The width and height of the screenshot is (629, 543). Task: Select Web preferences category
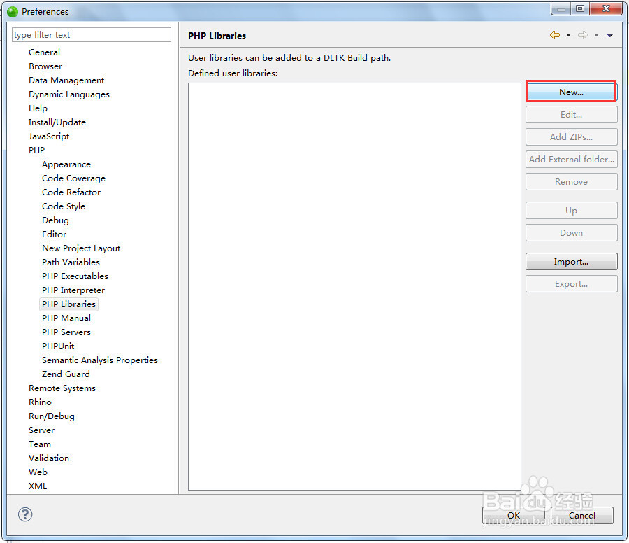(38, 472)
